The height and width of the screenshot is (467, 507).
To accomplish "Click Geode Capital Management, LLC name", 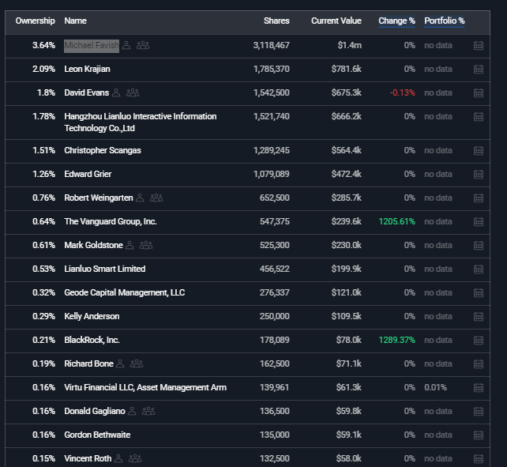I will pyautogui.click(x=125, y=292).
